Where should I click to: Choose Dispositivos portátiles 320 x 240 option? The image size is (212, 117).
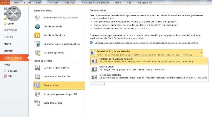pyautogui.click(x=149, y=77)
